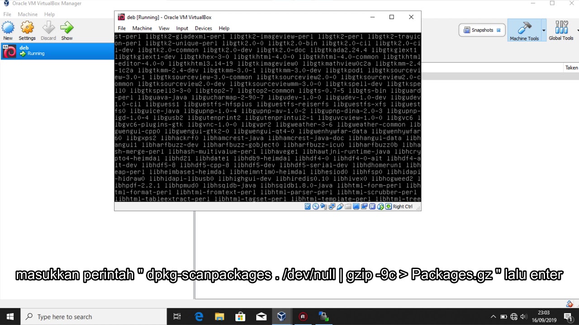
Task: Click the Machine Tools hammer button
Action: tap(524, 31)
